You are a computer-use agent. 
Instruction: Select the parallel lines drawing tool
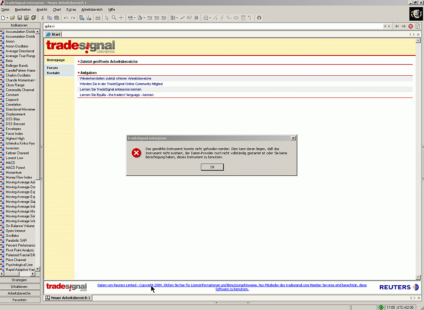click(x=222, y=18)
